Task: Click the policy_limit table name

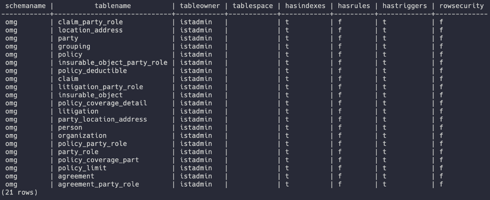Action: coord(82,168)
